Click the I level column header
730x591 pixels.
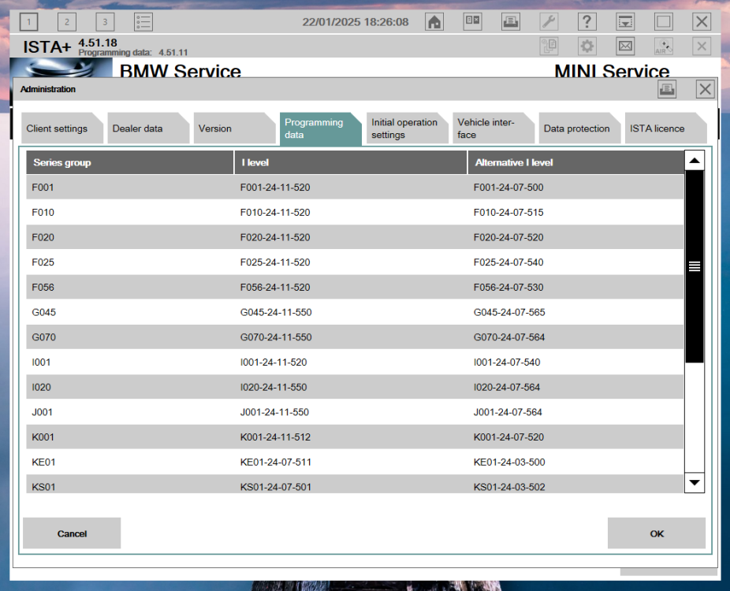pyautogui.click(x=350, y=162)
